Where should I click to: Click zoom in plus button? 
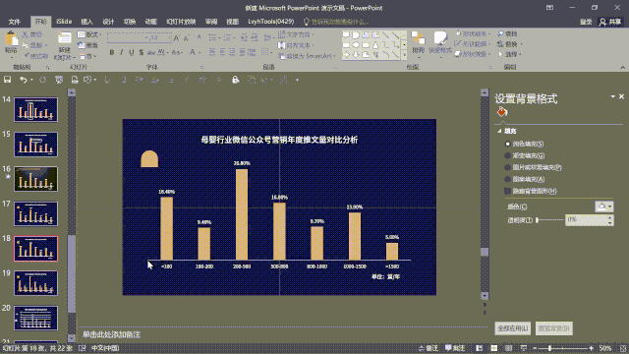(x=592, y=348)
